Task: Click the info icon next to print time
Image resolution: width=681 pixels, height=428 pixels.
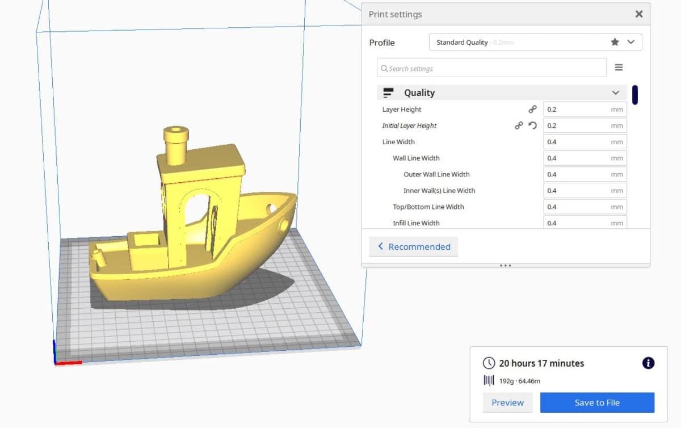Action: point(648,363)
